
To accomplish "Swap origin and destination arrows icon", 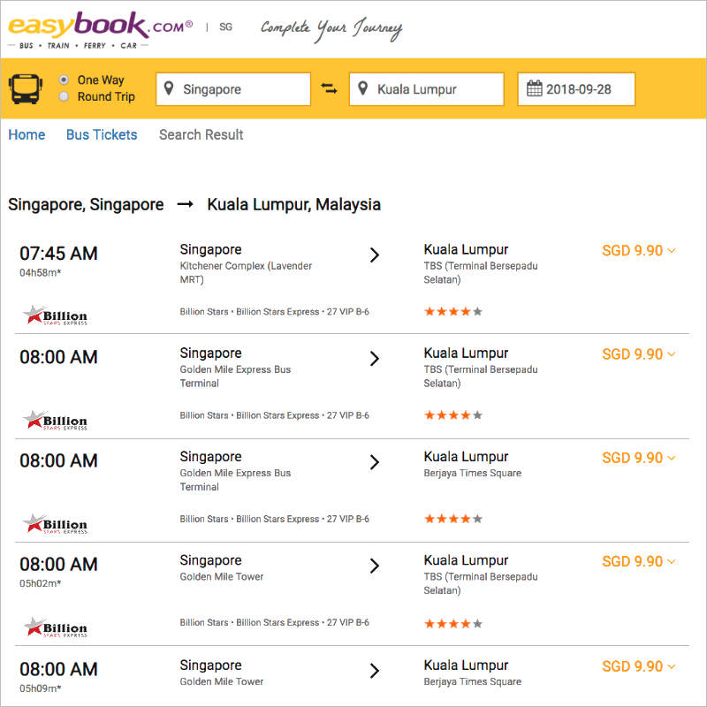I will 329,88.
